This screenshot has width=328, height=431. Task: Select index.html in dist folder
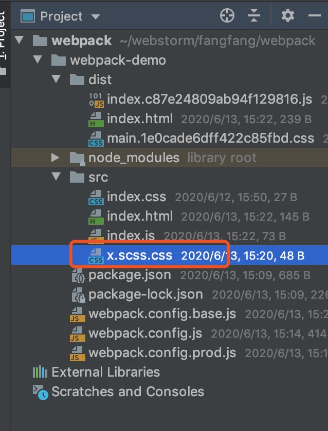click(140, 119)
